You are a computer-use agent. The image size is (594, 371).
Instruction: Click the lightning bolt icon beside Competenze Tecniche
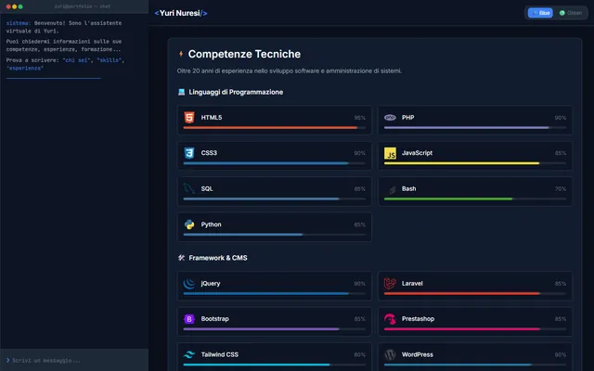click(181, 54)
